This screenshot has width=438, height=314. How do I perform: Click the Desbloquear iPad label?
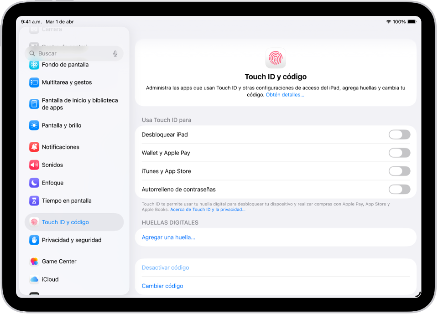tap(165, 135)
